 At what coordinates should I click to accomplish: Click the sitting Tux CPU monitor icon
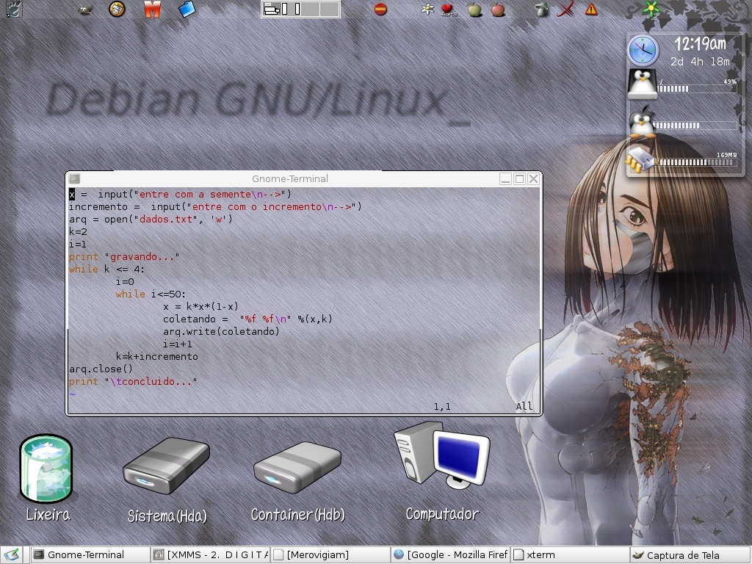click(642, 122)
